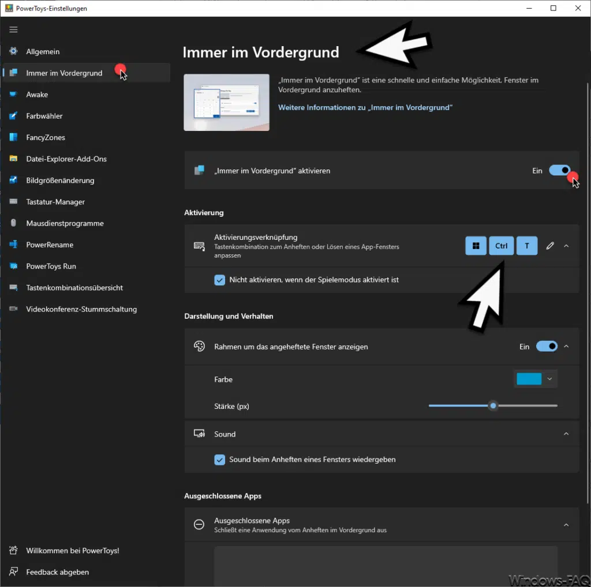Open link 'Weitere Informationen zu Immer im Vordergrund'
This screenshot has height=587, width=591.
365,107
